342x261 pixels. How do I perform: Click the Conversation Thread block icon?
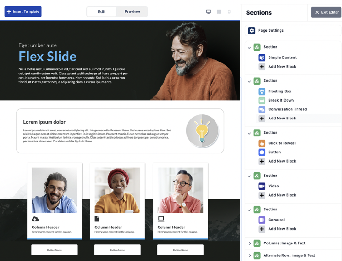pos(262,109)
